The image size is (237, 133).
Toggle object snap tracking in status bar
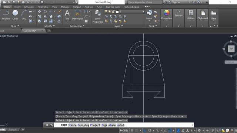(x=165, y=130)
